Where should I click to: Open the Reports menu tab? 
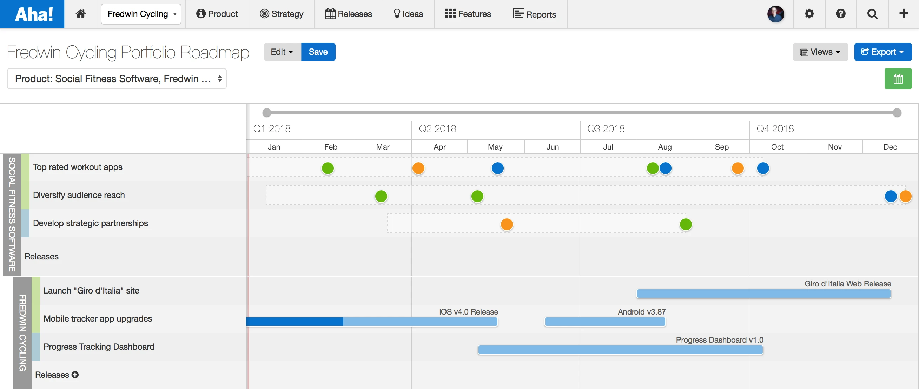pos(534,14)
